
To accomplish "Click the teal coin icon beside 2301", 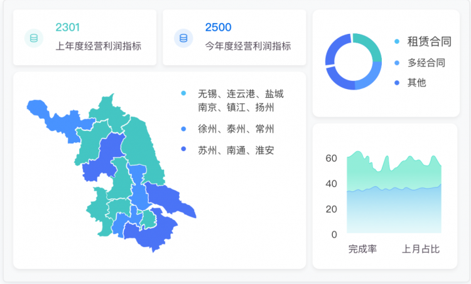I will (34, 38).
